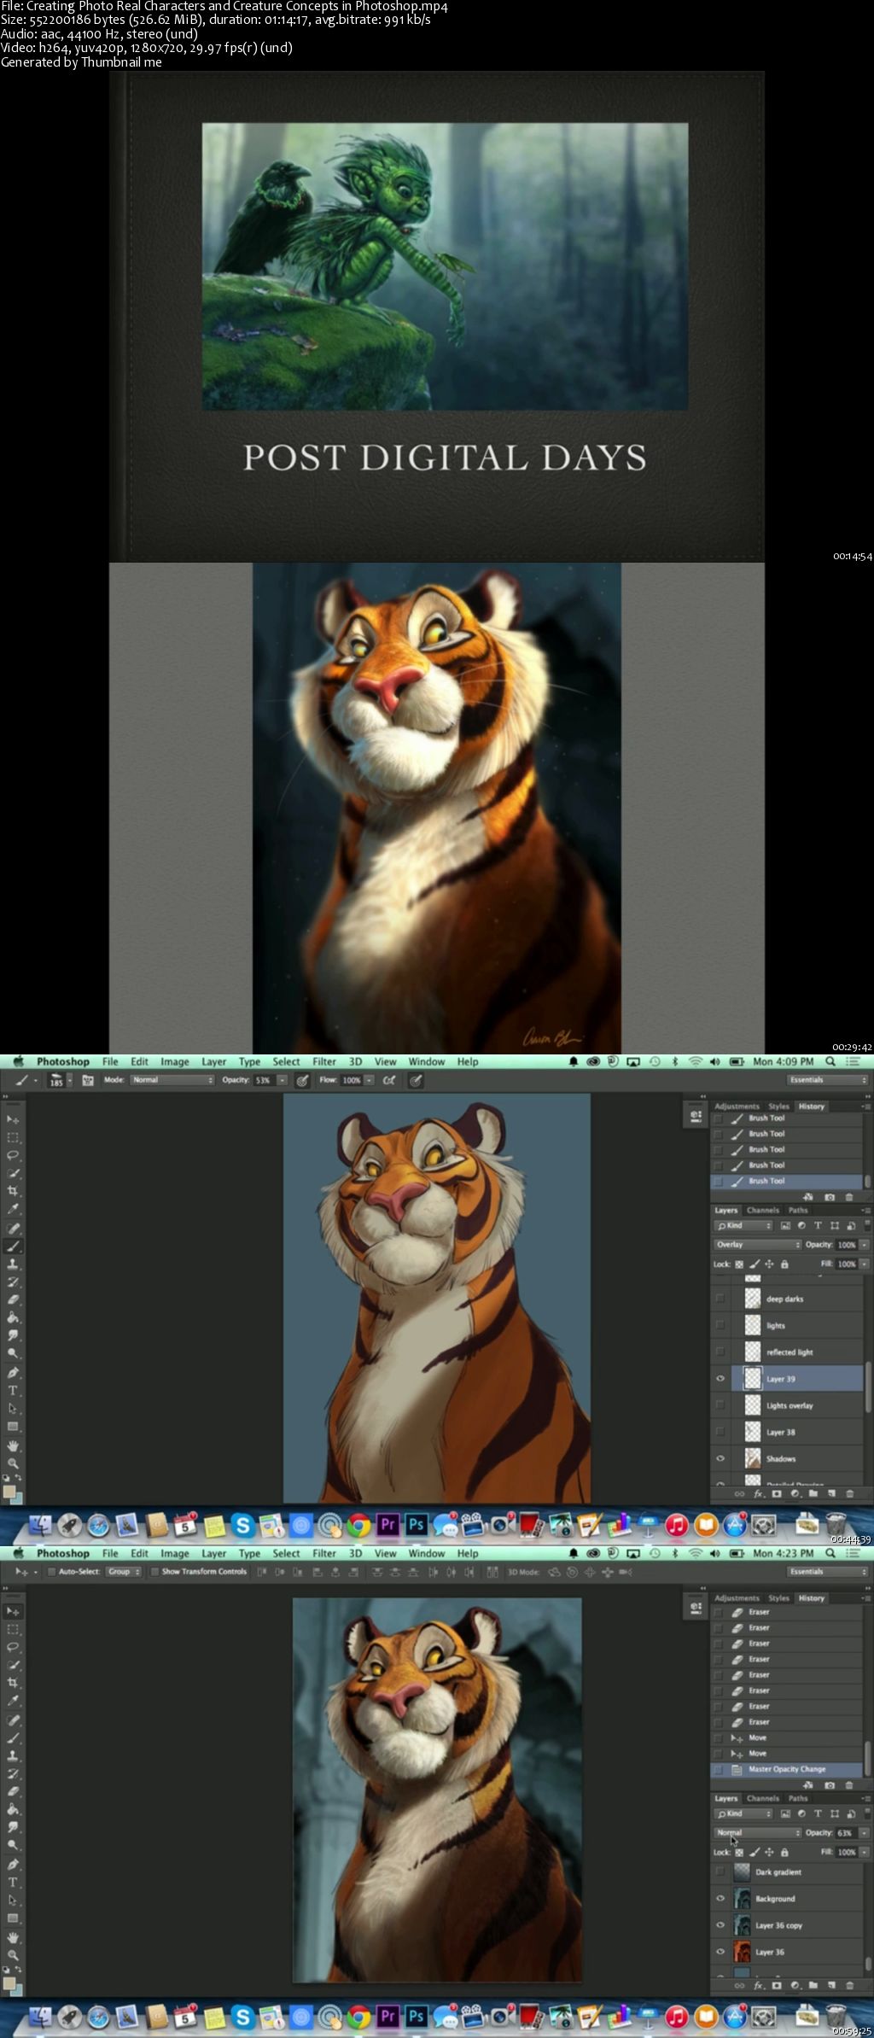
Task: Show the Lights overlay layer
Action: point(720,1404)
